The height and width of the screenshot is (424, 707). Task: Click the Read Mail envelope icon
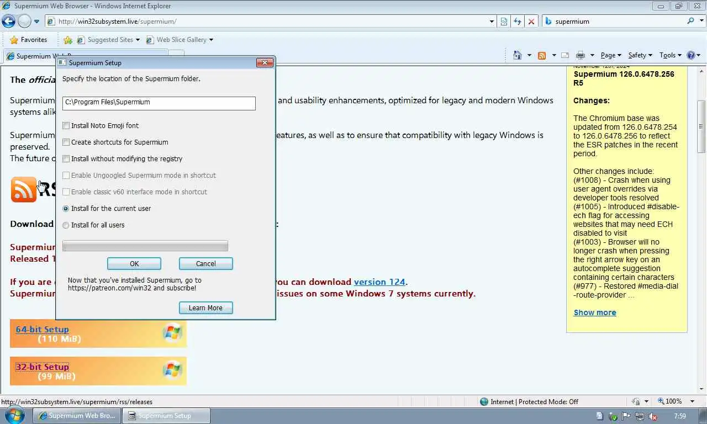(565, 55)
